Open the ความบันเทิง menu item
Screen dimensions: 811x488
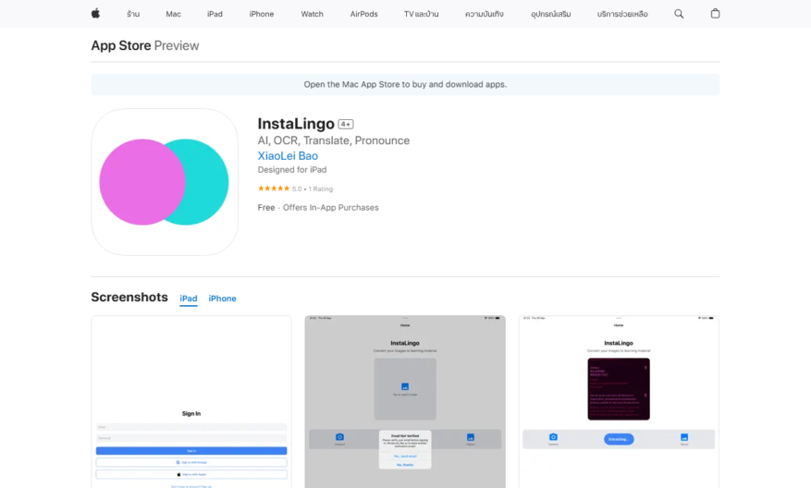click(485, 14)
